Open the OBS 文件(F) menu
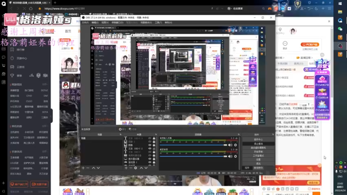 (85, 23)
